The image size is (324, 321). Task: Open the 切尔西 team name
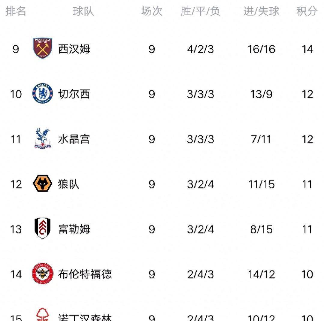tap(74, 94)
